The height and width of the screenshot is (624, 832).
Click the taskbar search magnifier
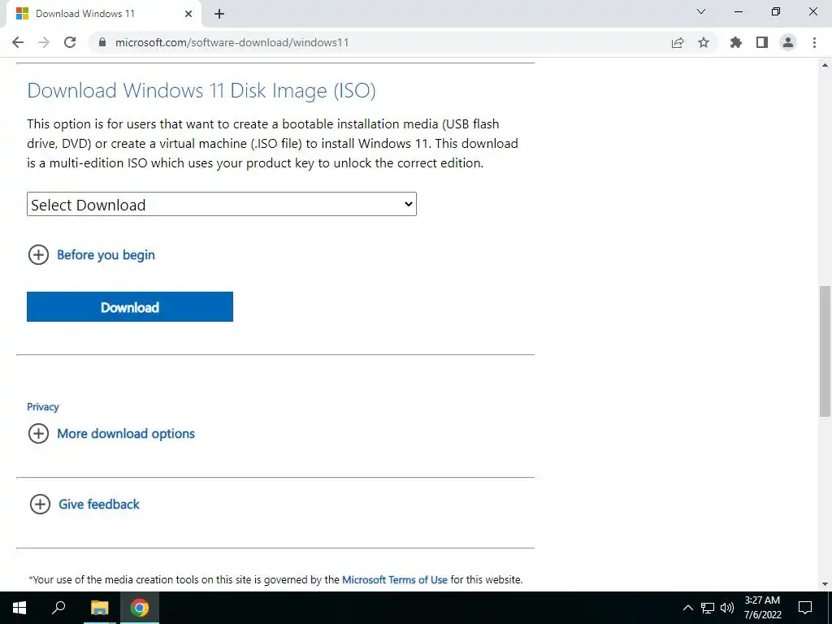pos(58,607)
